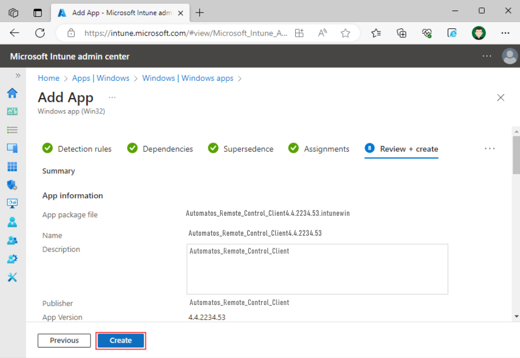520x358 pixels.
Task: Switch to the Dependencies step
Action: (160, 149)
